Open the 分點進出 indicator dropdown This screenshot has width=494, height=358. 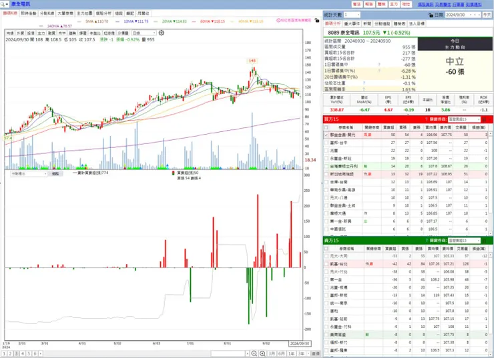29,173
